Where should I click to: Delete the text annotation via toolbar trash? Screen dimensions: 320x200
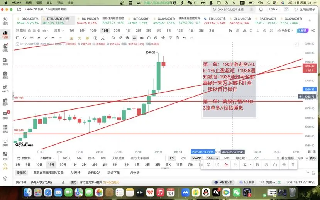coord(293,165)
